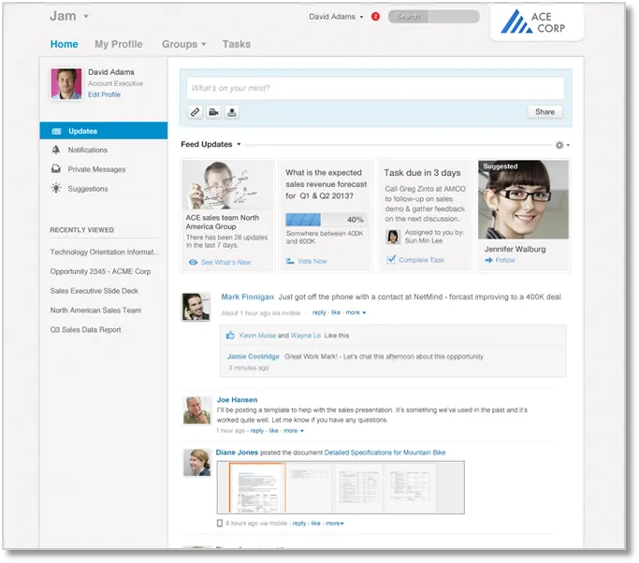The height and width of the screenshot is (563, 639).
Task: Open Notifications via the bell icon
Action: click(57, 150)
